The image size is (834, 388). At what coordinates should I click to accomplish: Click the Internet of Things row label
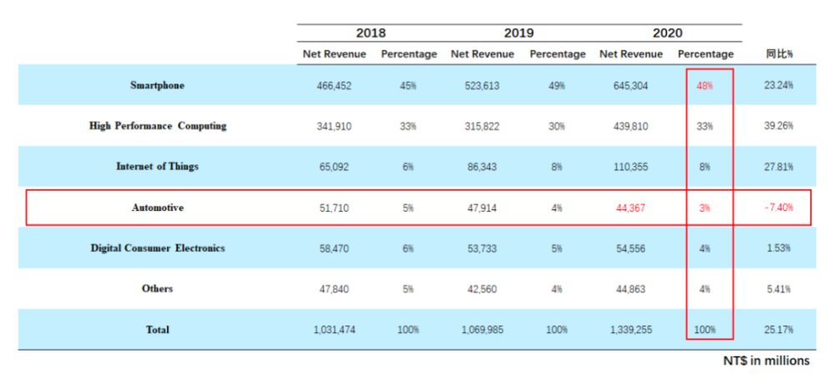157,167
